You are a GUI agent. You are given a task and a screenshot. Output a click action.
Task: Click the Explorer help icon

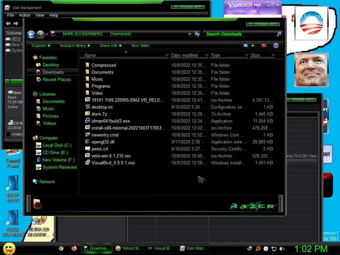(276, 45)
